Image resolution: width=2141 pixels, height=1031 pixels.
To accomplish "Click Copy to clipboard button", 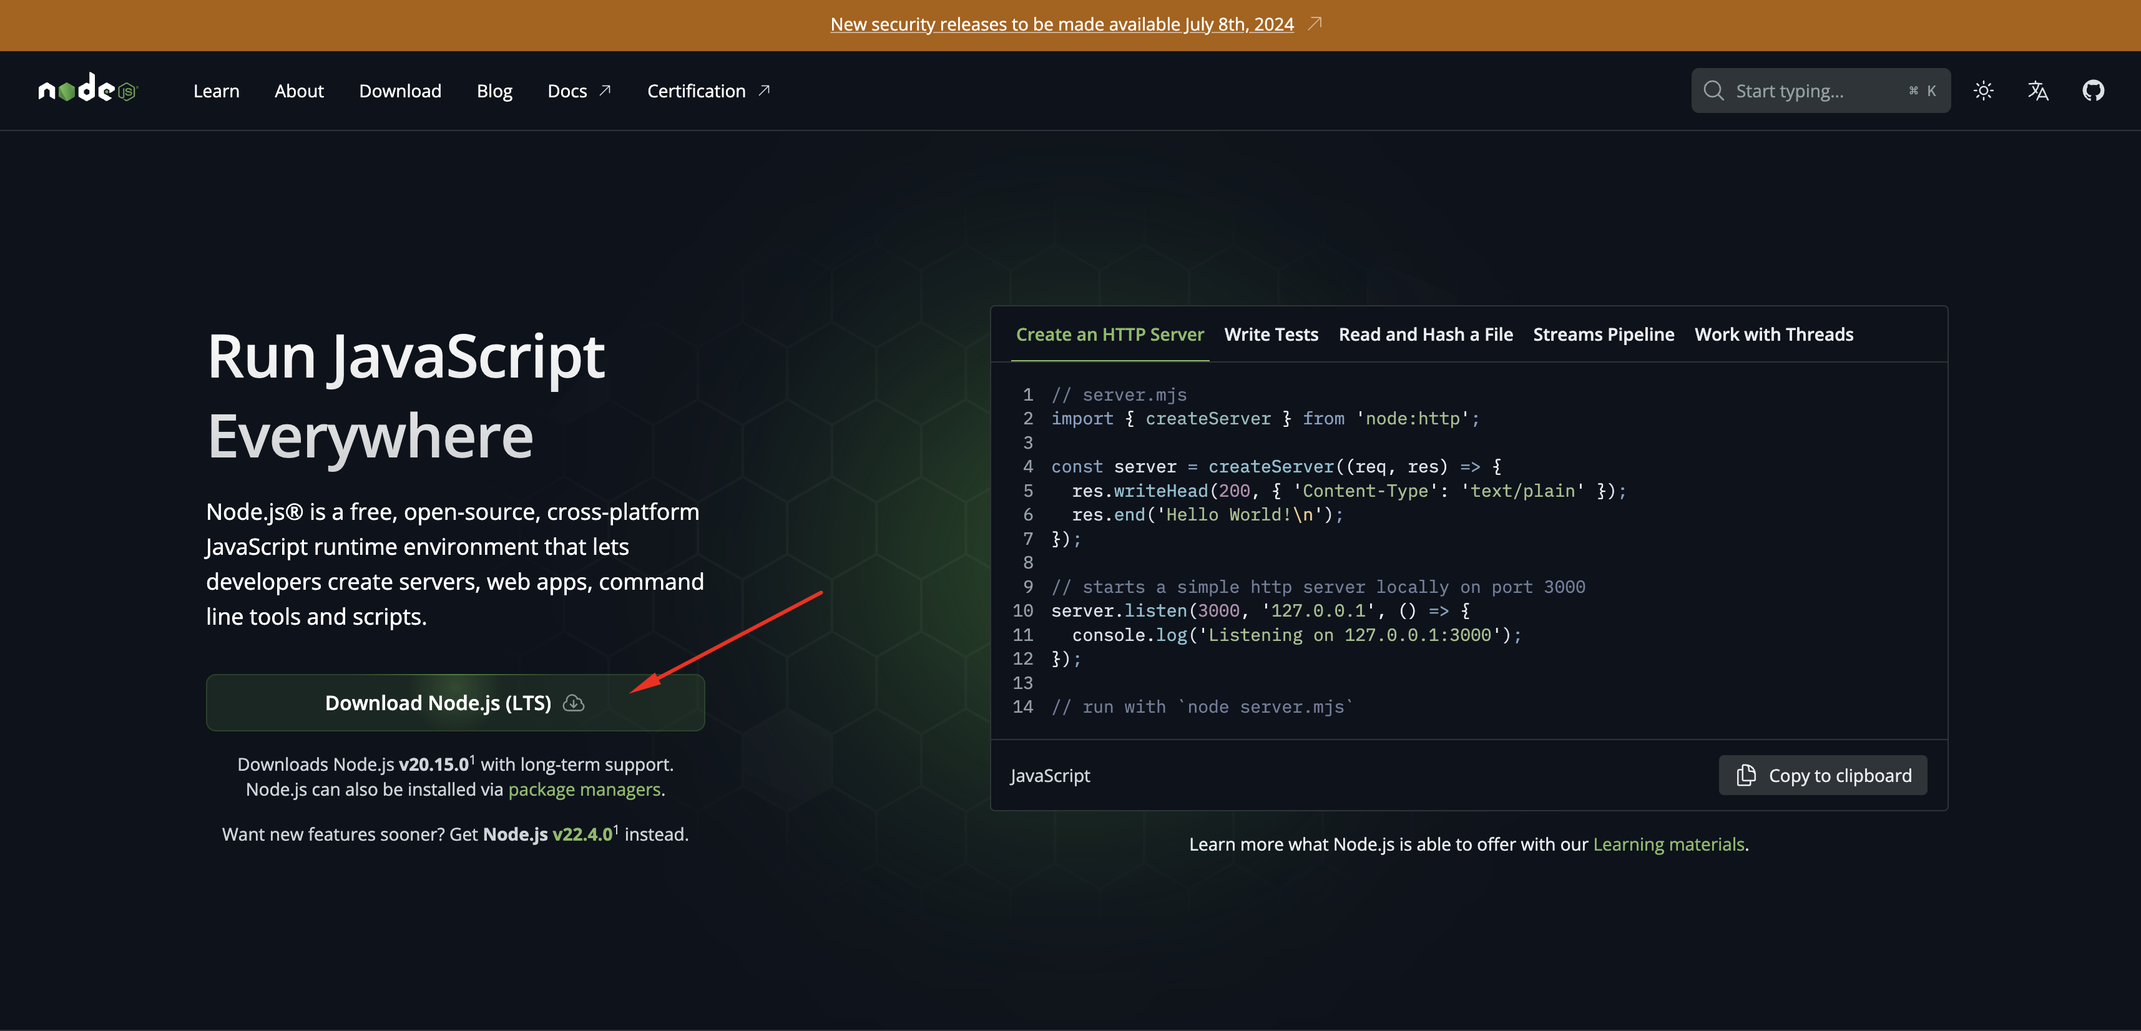I will 1823,775.
